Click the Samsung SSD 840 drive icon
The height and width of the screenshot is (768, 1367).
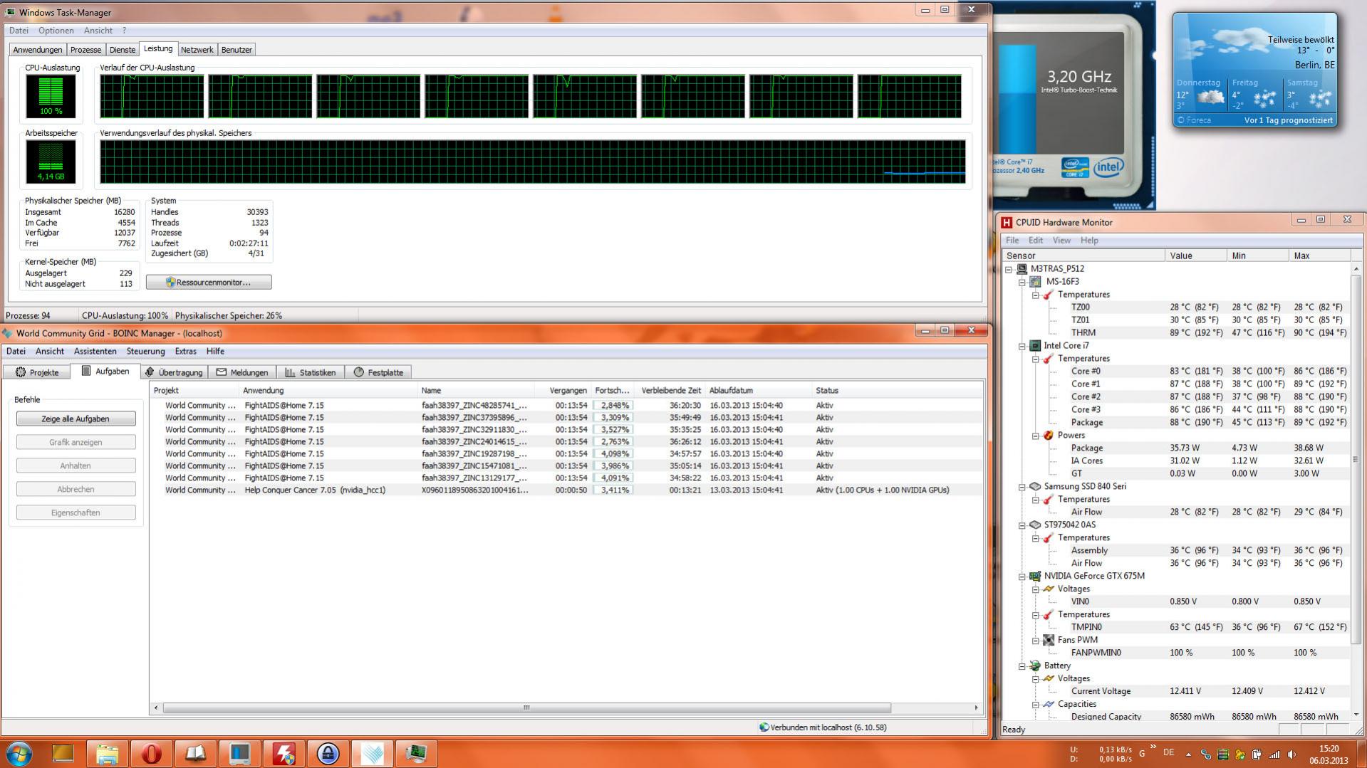click(x=1034, y=486)
